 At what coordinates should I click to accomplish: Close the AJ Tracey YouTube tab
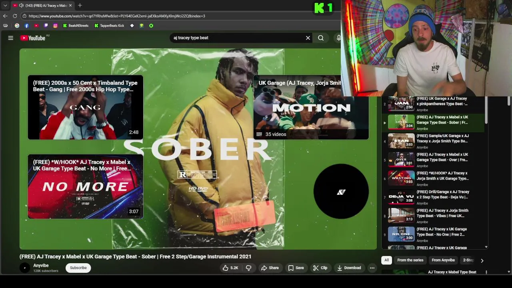[71, 6]
